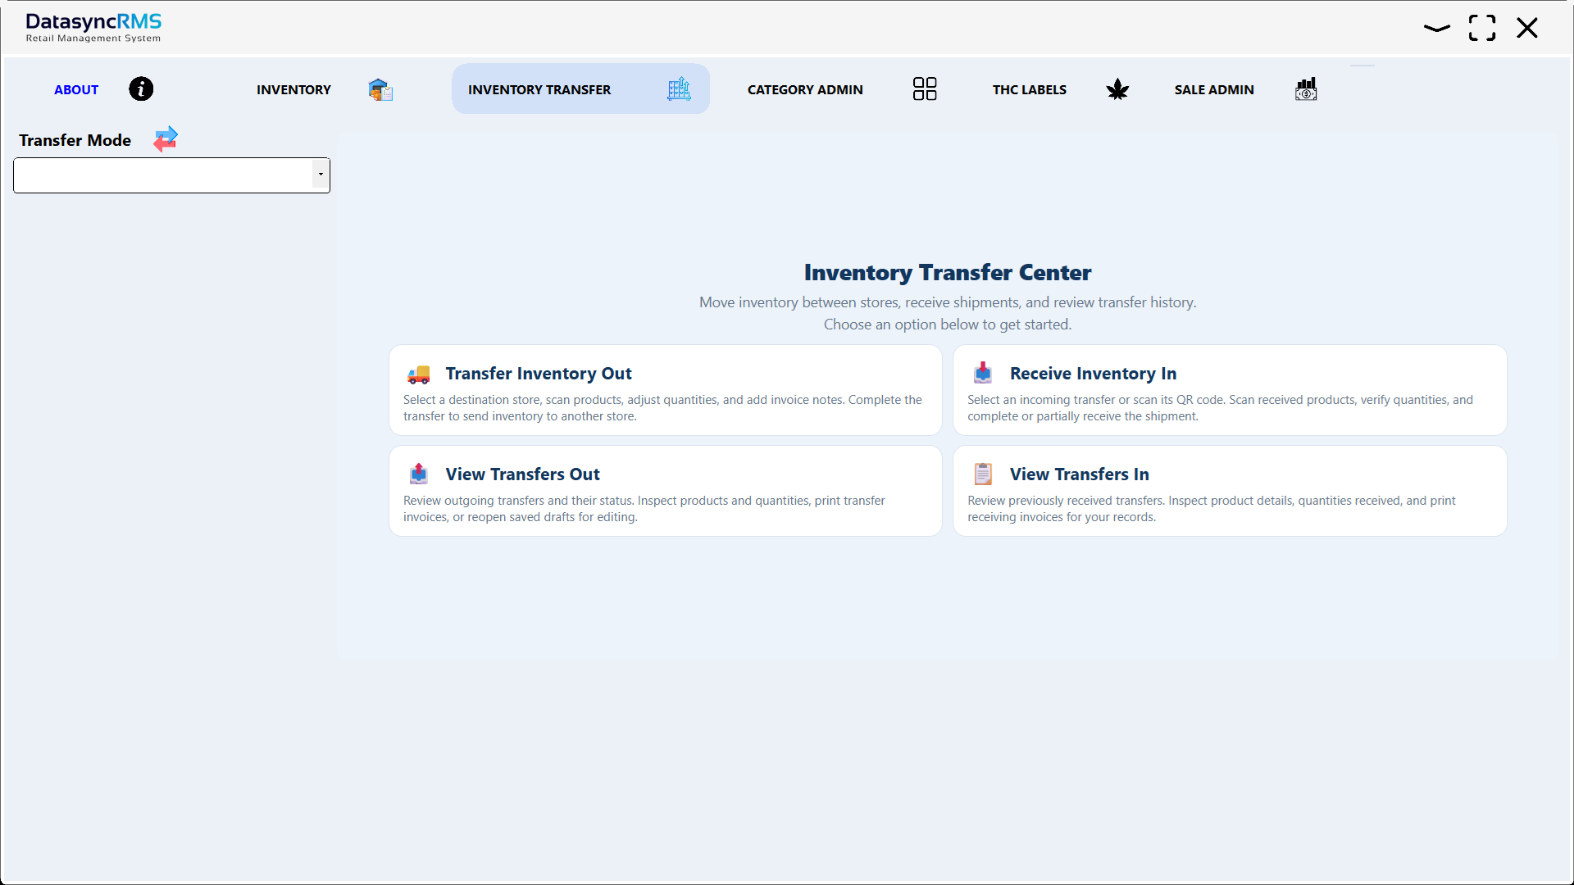Open View Transfers Out card title
1574x885 pixels.
(x=523, y=474)
